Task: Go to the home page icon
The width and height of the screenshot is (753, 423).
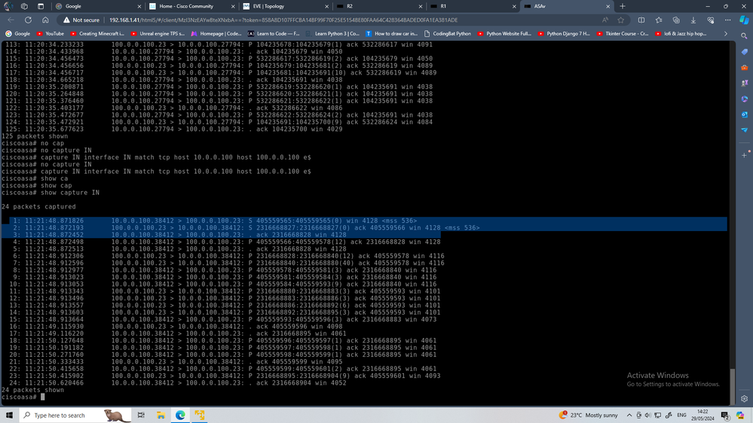Action: [x=46, y=20]
